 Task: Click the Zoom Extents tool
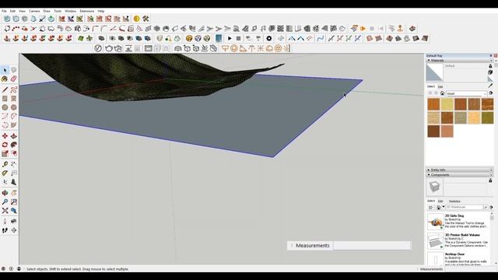click(x=5, y=211)
